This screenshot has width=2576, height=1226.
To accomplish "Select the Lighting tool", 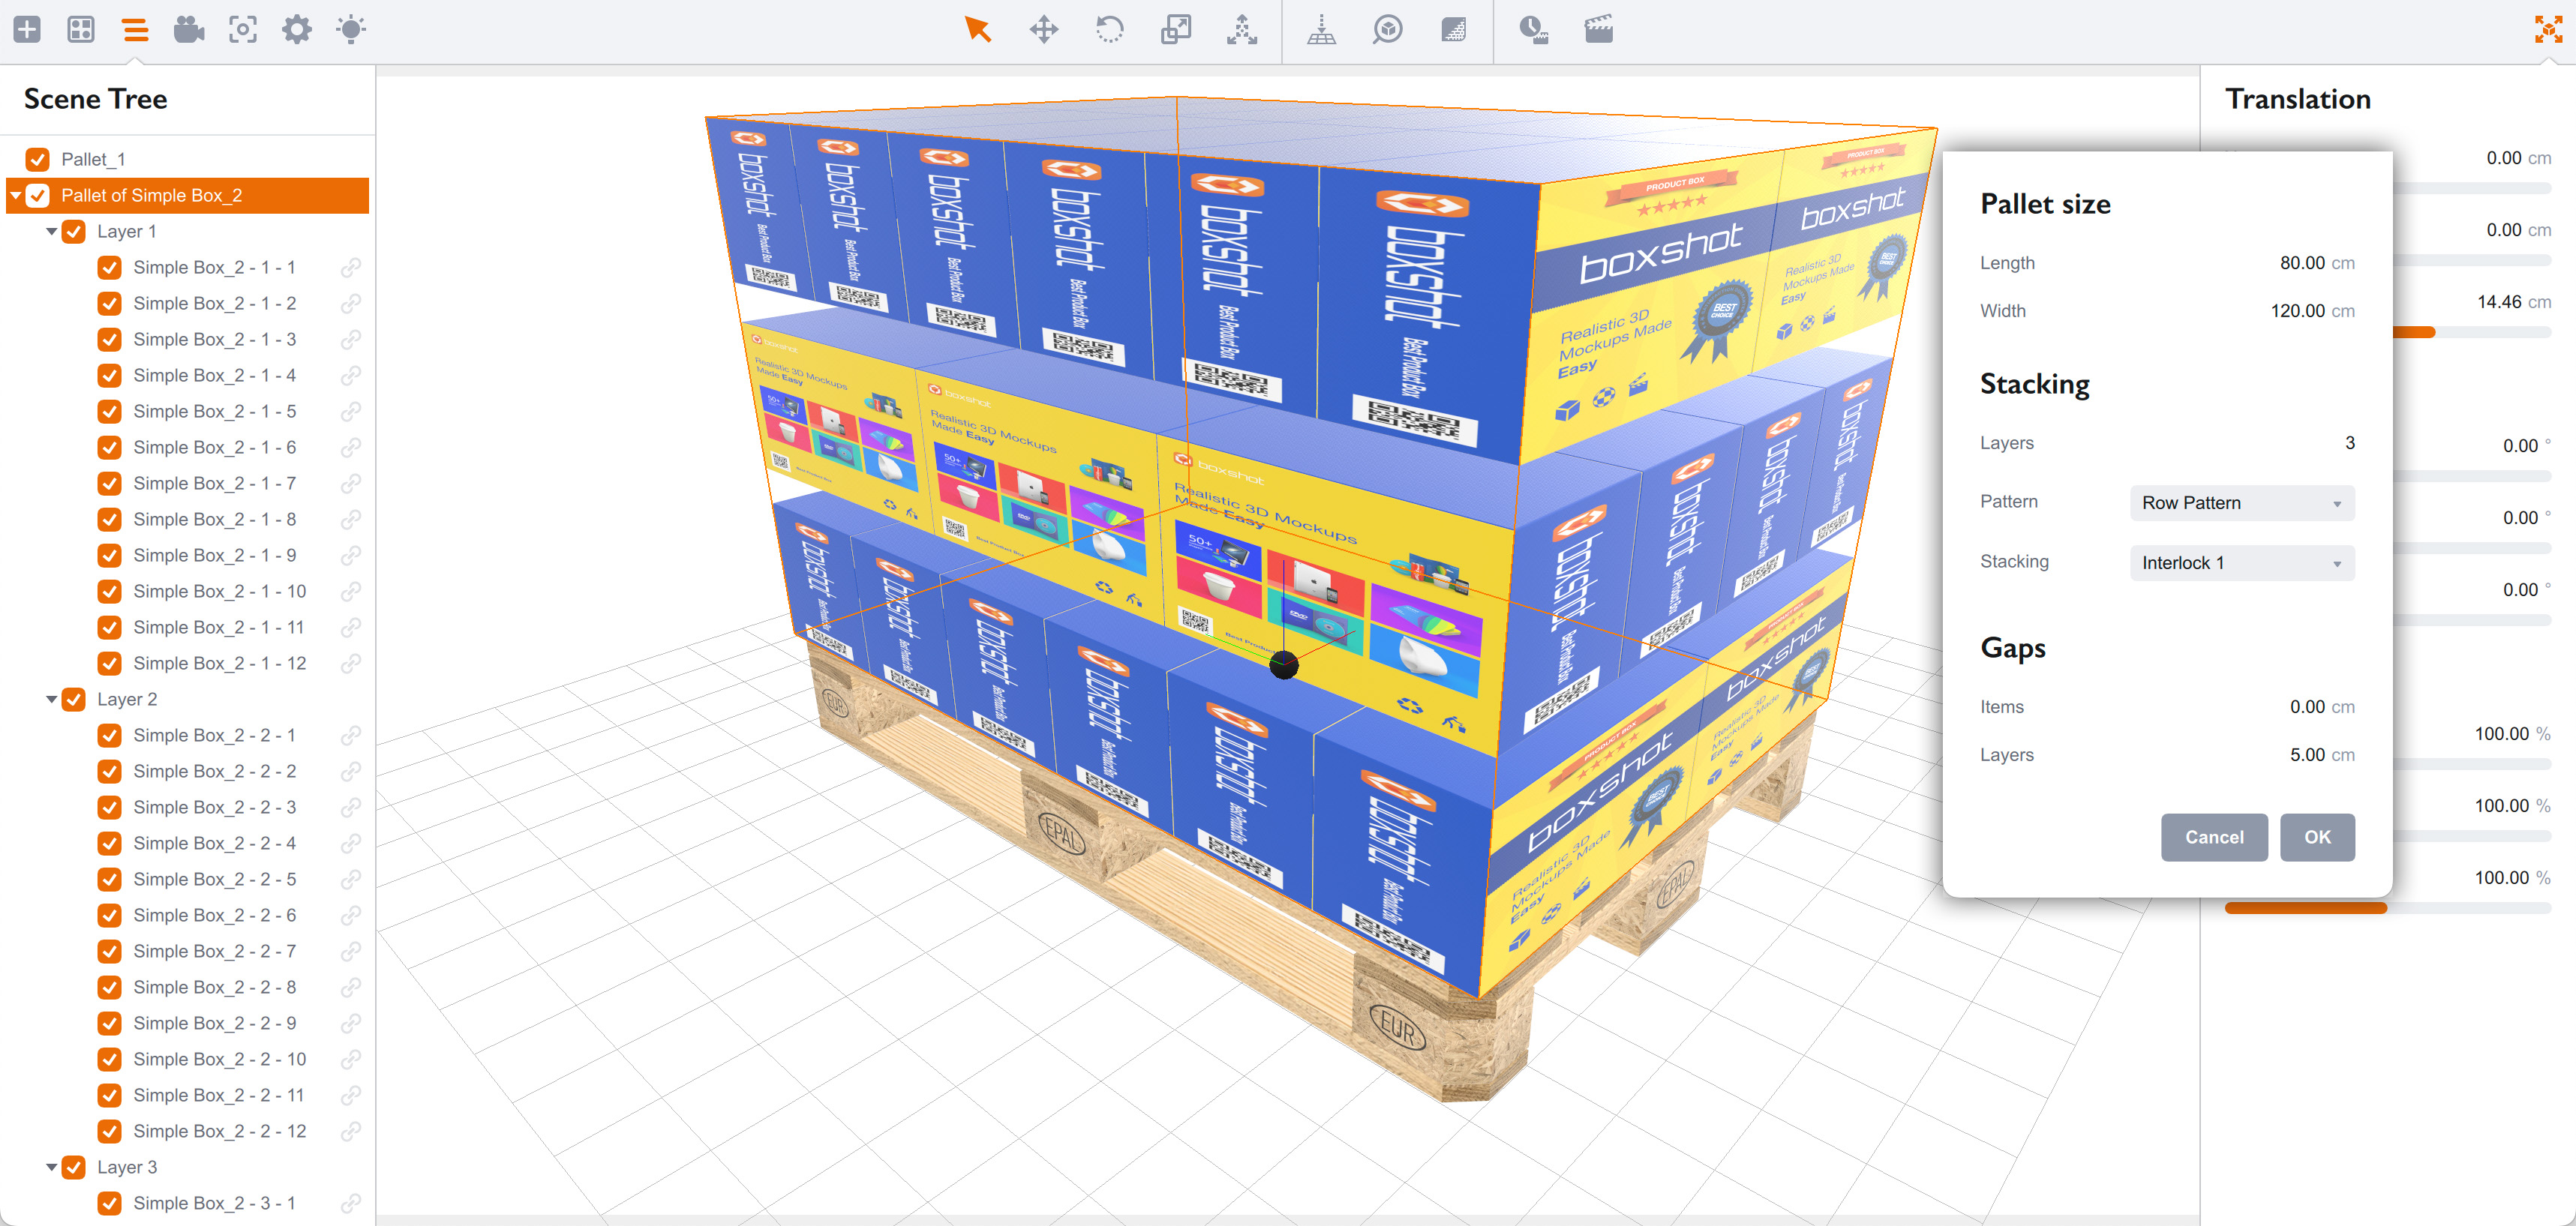I will pyautogui.click(x=351, y=30).
